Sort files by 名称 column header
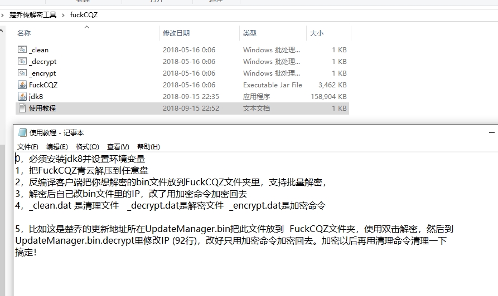Image resolution: width=498 pixels, height=296 pixels. (24, 33)
